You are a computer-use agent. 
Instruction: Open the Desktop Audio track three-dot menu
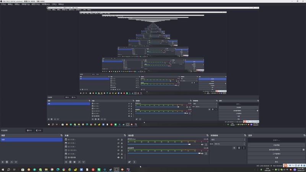[206, 154]
